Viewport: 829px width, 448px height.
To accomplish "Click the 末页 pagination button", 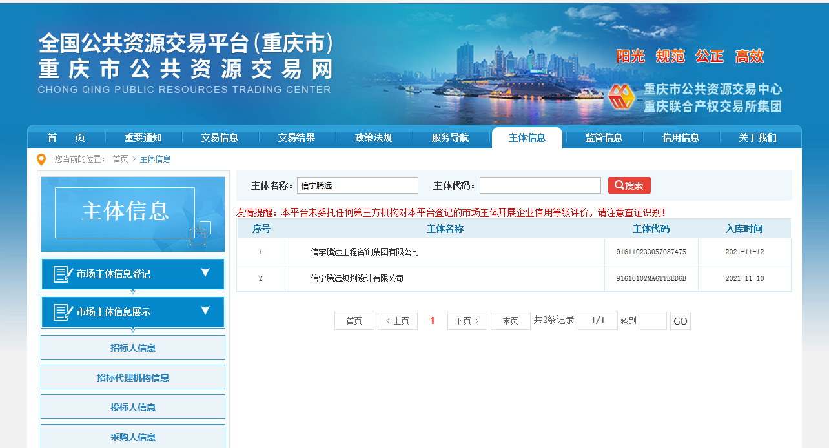I will click(510, 320).
